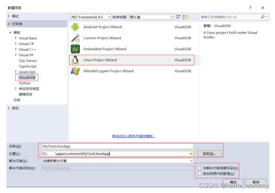This screenshot has width=275, height=193.
Task: Click the Linux Project Wizard penguin icon
Action: [75, 60]
